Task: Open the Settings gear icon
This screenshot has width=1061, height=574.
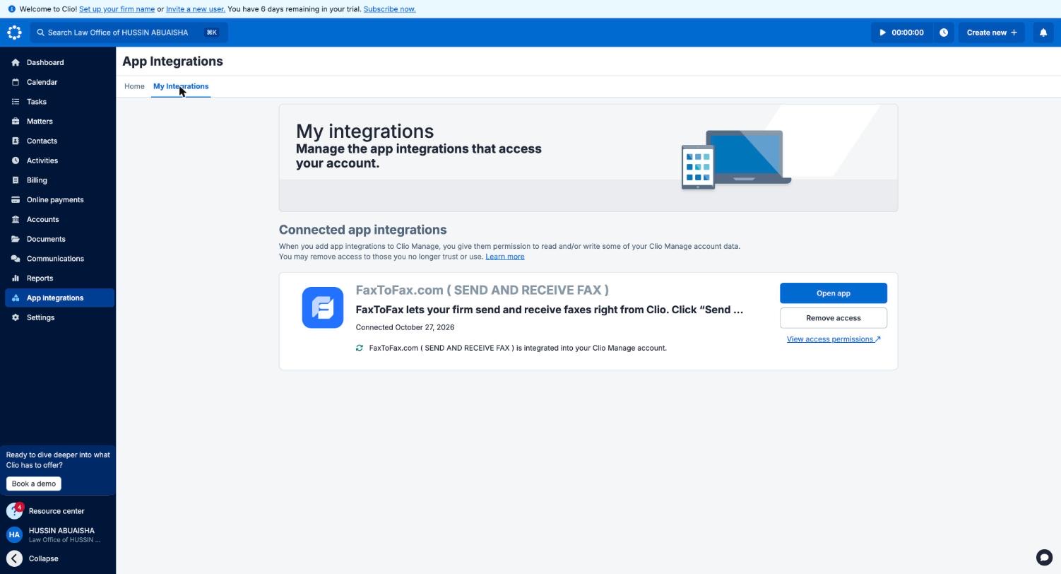Action: pos(16,317)
